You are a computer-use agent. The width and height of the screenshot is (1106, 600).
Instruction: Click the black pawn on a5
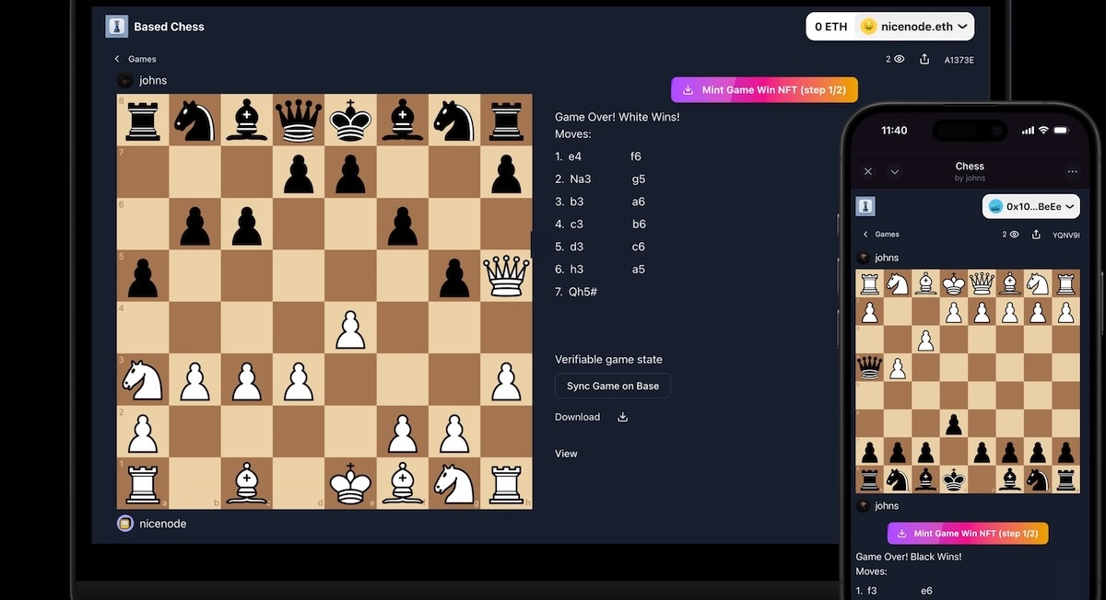(143, 277)
